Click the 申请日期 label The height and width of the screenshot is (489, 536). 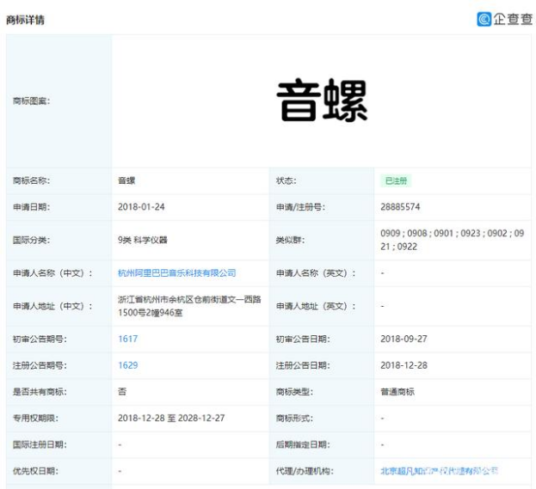[x=32, y=207]
